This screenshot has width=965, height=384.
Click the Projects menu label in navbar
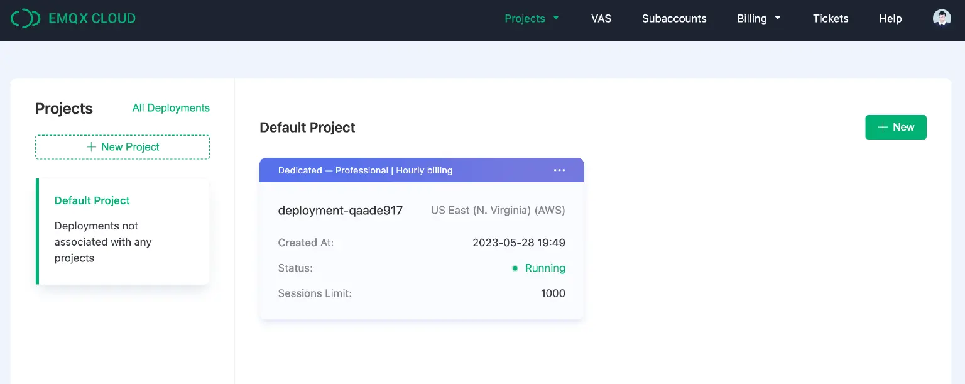click(x=525, y=18)
